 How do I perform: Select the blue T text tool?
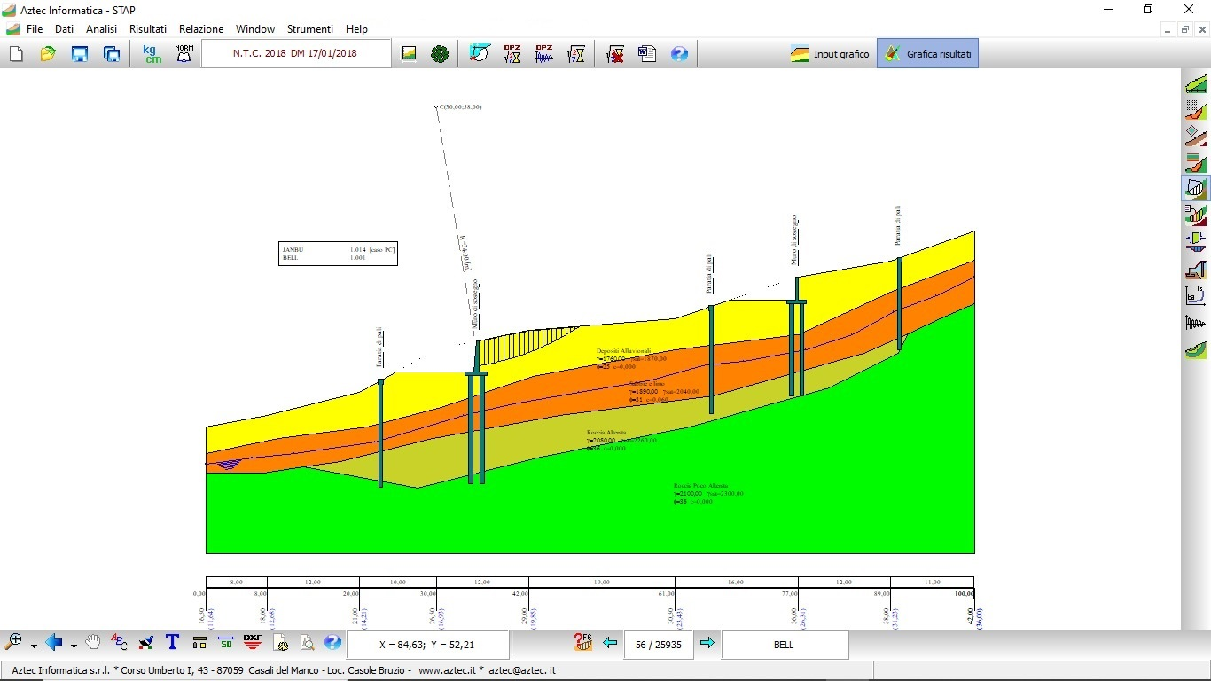pyautogui.click(x=173, y=642)
